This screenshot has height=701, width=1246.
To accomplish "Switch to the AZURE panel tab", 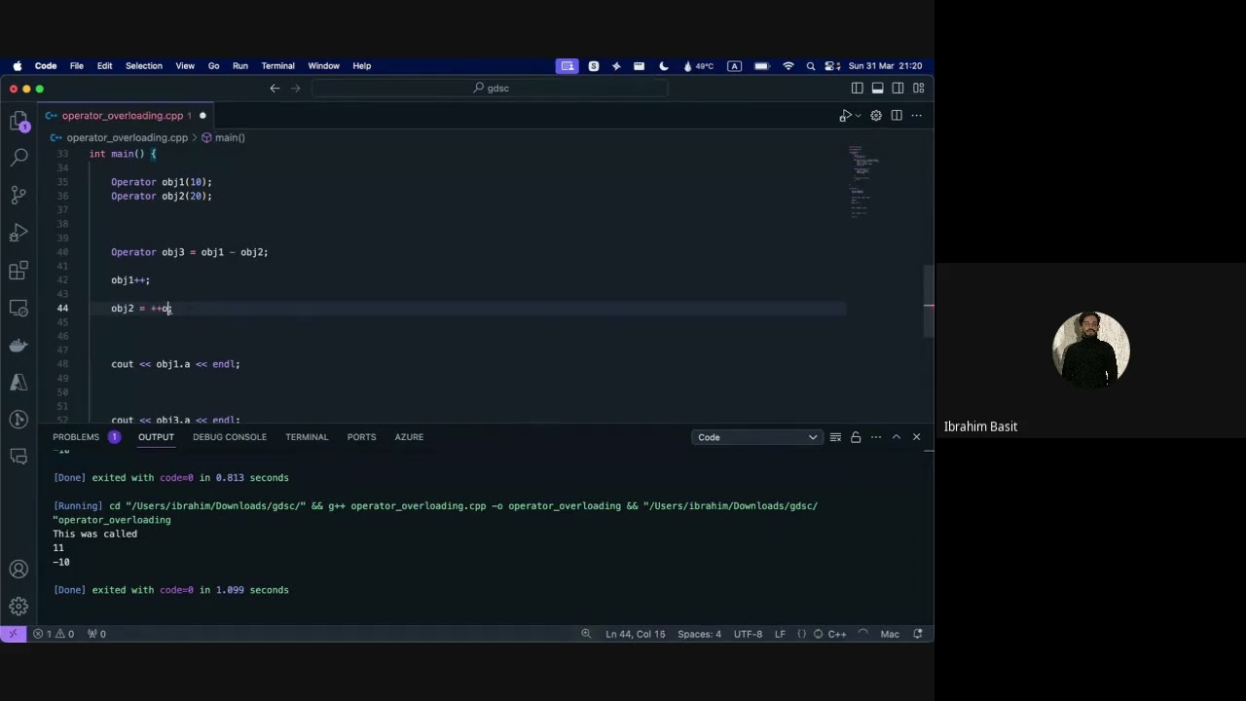I will [x=409, y=437].
